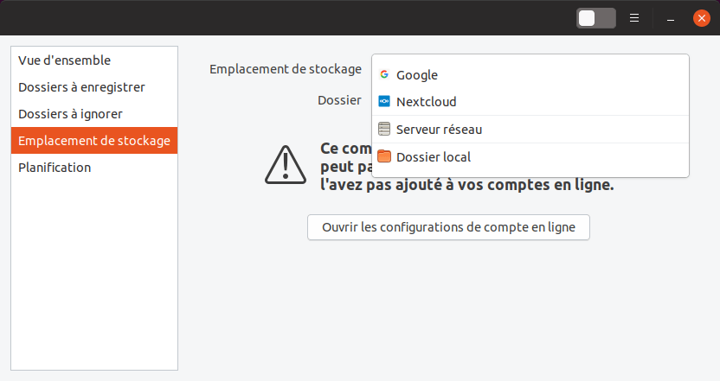Toggle the automatic backup switch in header
This screenshot has width=720, height=381.
596,17
